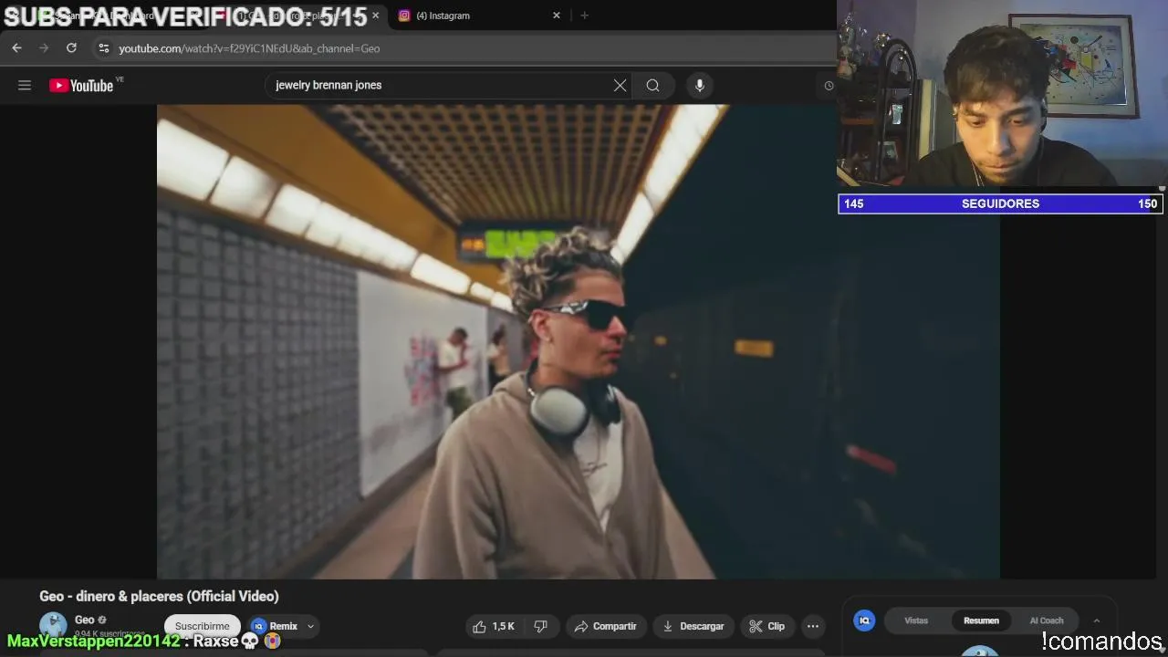Viewport: 1168px width, 657px height.
Task: Start voice search with microphone icon
Action: [699, 85]
